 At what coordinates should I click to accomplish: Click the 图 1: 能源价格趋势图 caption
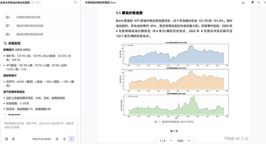point(174,122)
